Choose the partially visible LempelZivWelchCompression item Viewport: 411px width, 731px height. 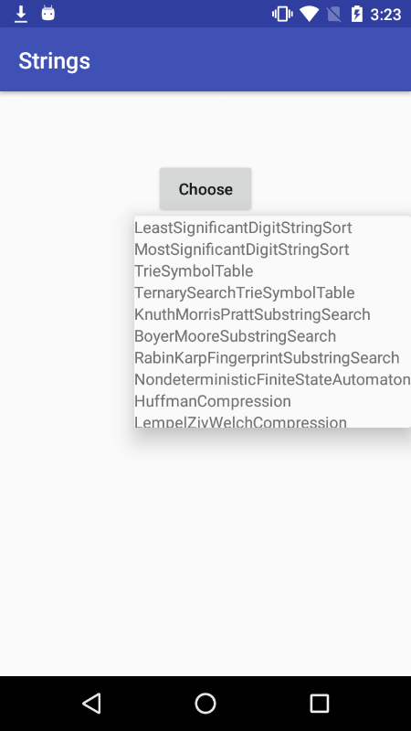[272, 420]
